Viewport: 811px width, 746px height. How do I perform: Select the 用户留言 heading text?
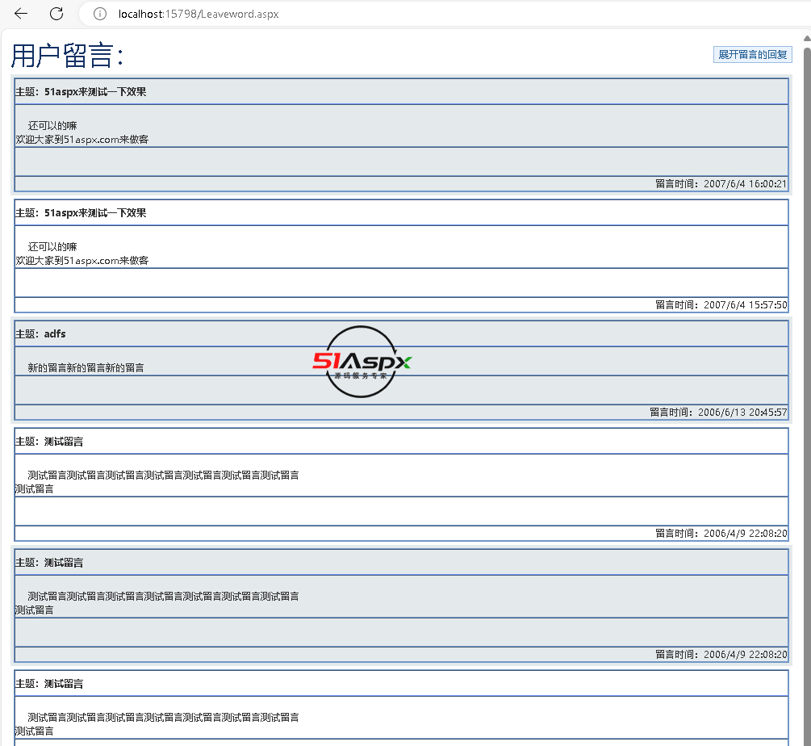[67, 56]
